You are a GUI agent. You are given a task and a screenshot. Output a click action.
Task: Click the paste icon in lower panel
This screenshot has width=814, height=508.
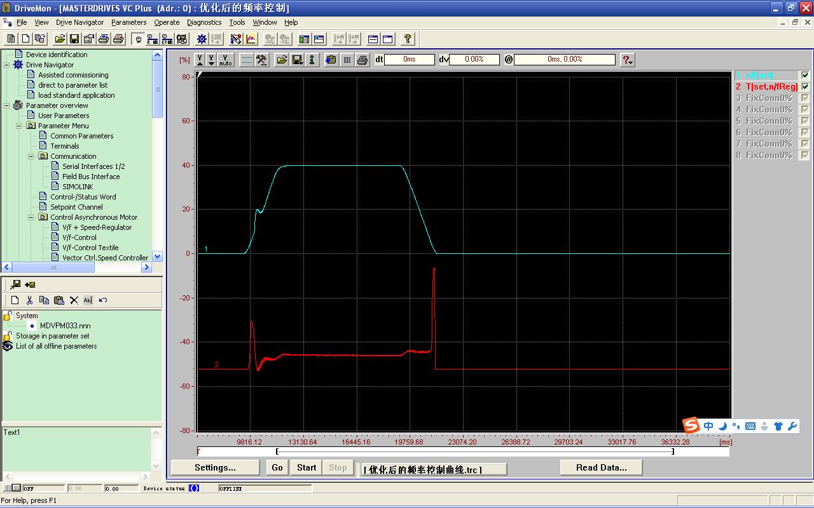point(59,300)
